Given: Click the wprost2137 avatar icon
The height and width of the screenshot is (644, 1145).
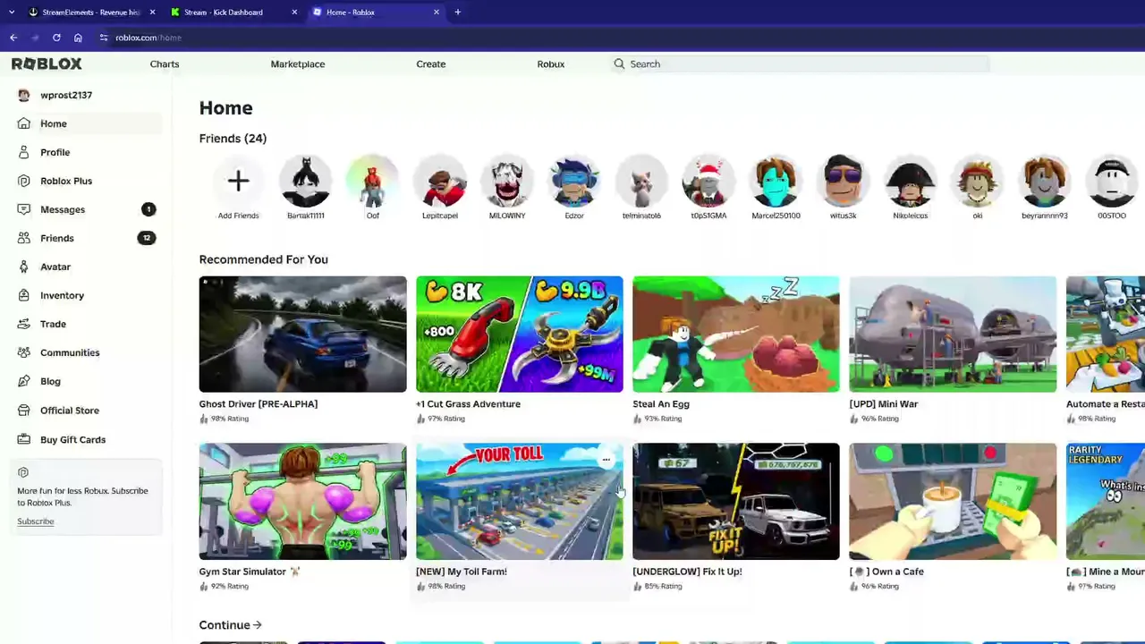Looking at the screenshot, I should pos(23,95).
